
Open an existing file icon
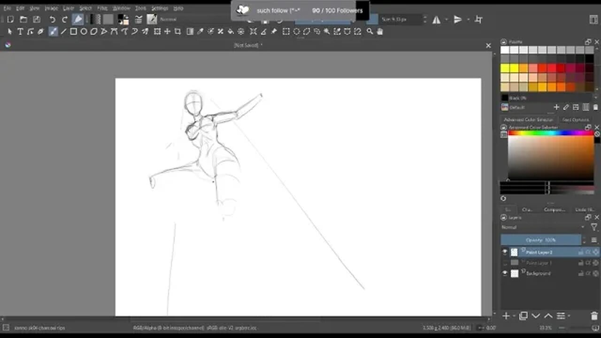point(23,19)
